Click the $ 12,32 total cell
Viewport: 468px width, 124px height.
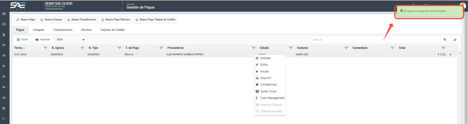point(442,54)
